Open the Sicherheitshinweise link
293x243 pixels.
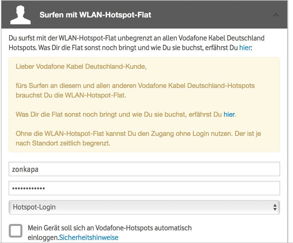coord(89,237)
